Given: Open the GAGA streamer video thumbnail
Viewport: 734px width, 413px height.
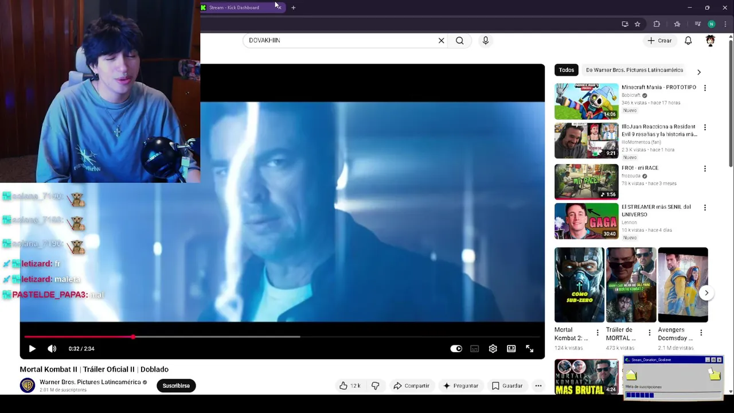Looking at the screenshot, I should (586, 221).
